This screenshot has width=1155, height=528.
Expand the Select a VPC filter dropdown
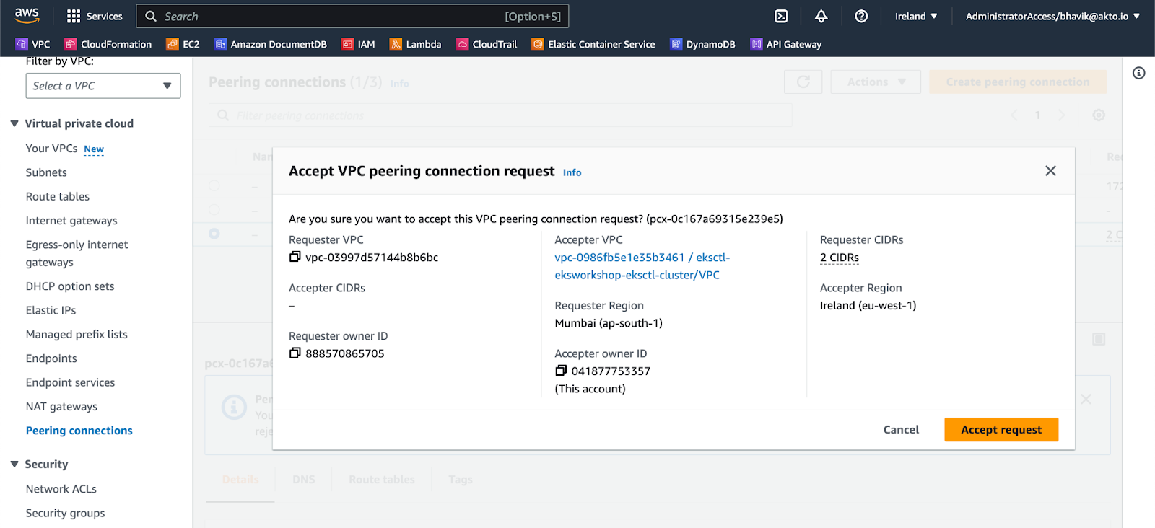pyautogui.click(x=103, y=86)
